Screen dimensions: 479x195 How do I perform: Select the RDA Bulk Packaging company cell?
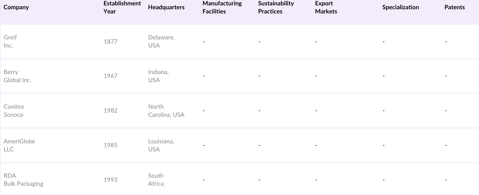[23, 179]
